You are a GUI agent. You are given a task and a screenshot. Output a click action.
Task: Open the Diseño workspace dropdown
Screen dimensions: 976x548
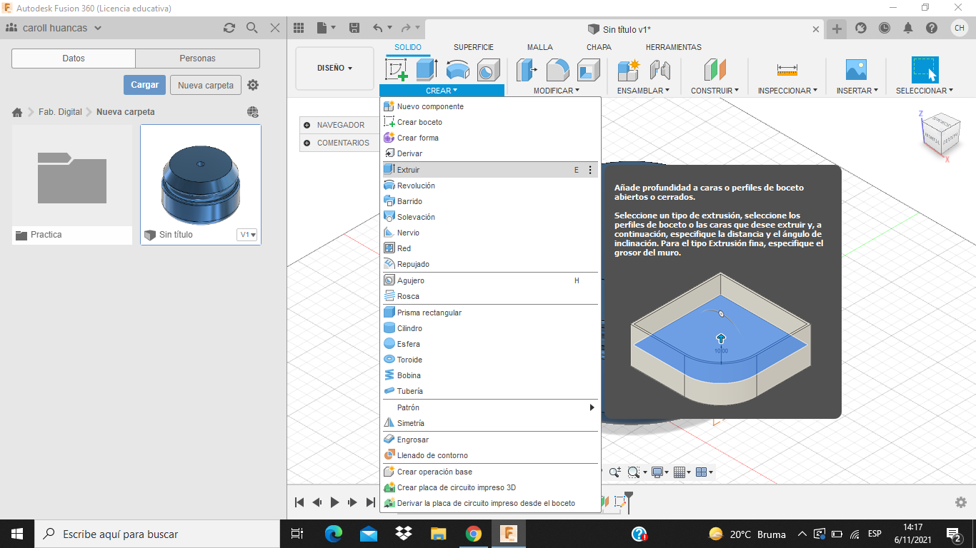point(334,68)
